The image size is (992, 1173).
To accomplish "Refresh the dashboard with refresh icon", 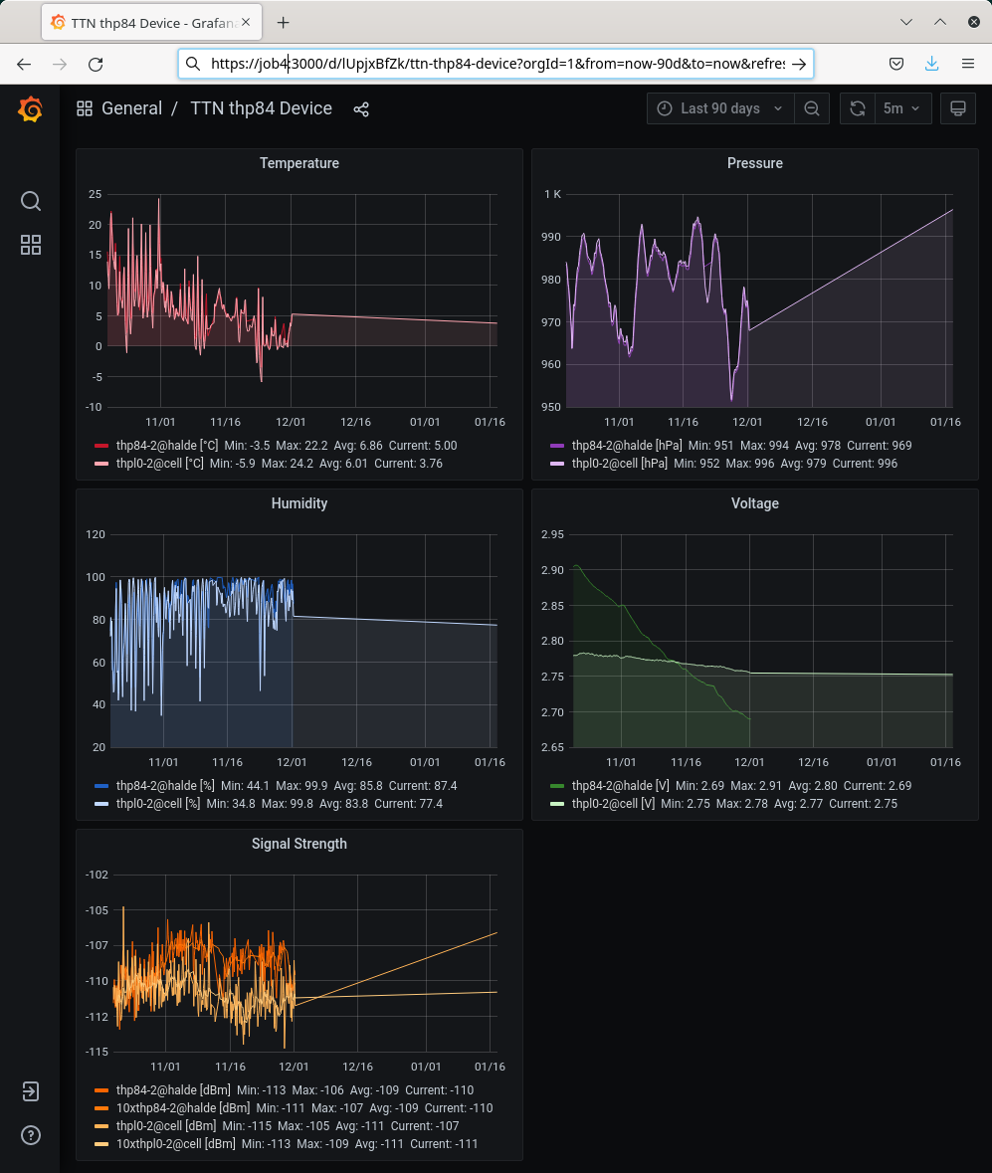I will click(858, 108).
